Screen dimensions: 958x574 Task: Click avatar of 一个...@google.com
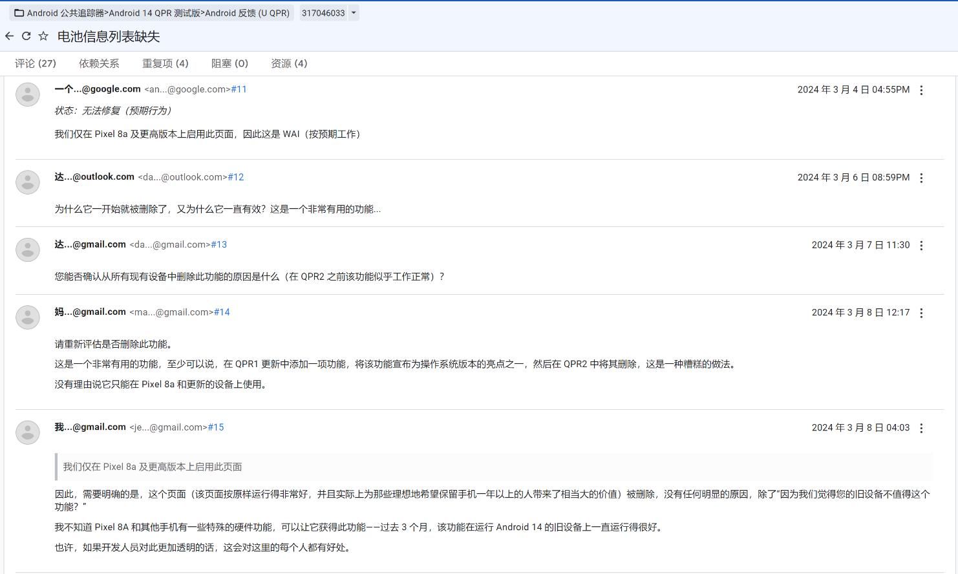28,94
